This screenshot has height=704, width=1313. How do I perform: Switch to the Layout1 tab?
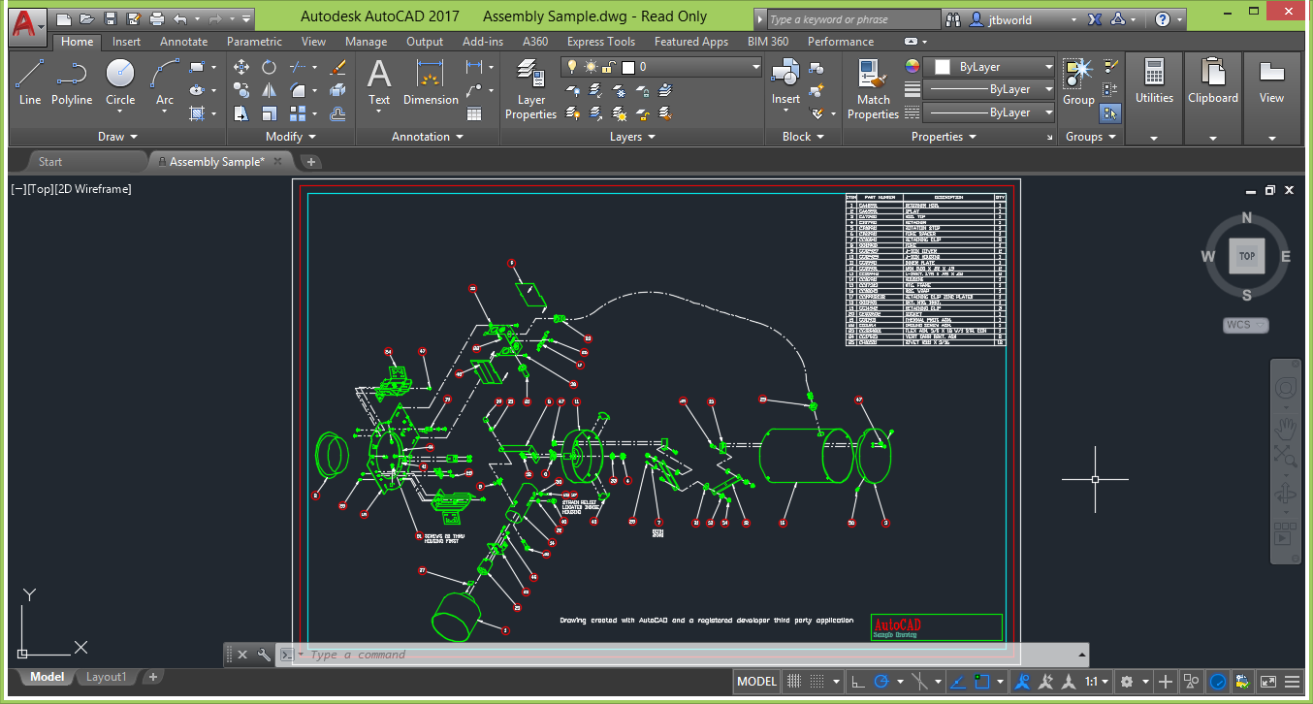(x=107, y=676)
